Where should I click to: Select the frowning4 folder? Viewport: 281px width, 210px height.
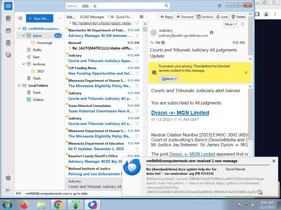pos(40,43)
